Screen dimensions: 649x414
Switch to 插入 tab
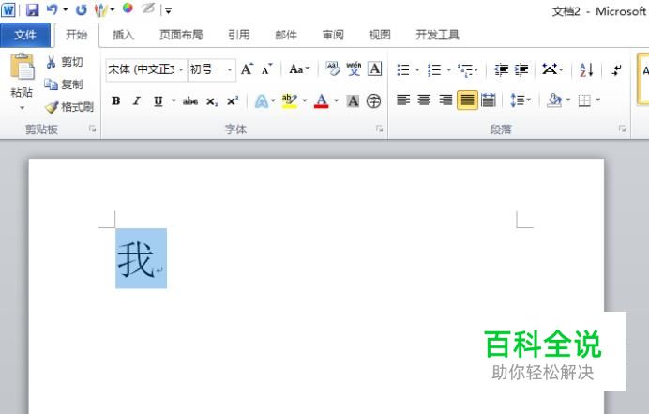point(123,35)
